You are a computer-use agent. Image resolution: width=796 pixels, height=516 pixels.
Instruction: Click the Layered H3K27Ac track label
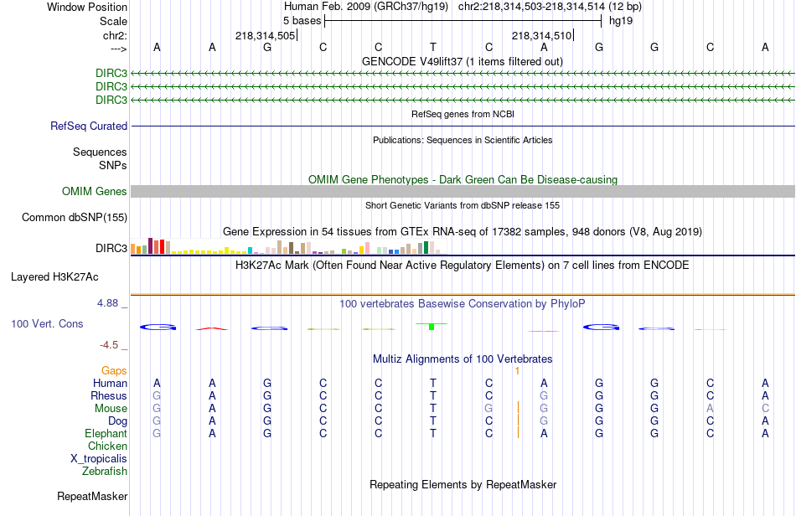pos(54,277)
